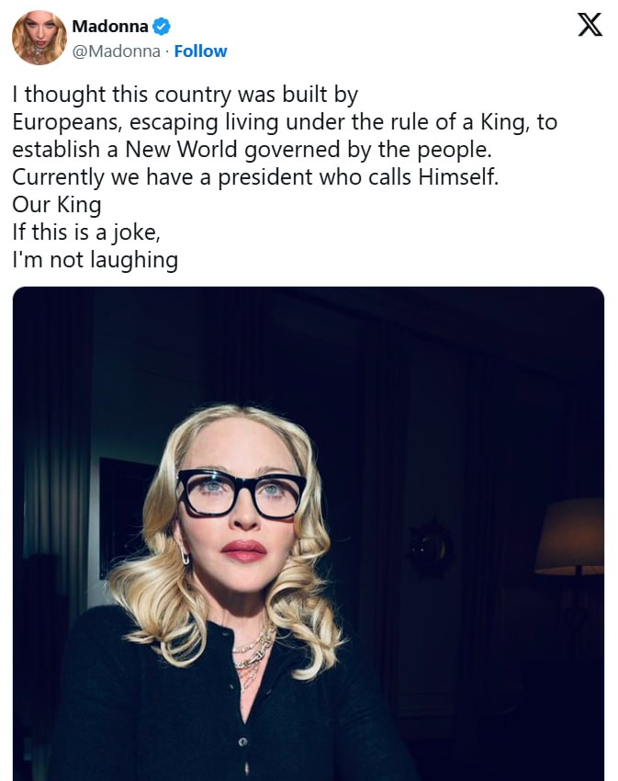Click the tweet line 'If this is a joke,'

[x=86, y=232]
